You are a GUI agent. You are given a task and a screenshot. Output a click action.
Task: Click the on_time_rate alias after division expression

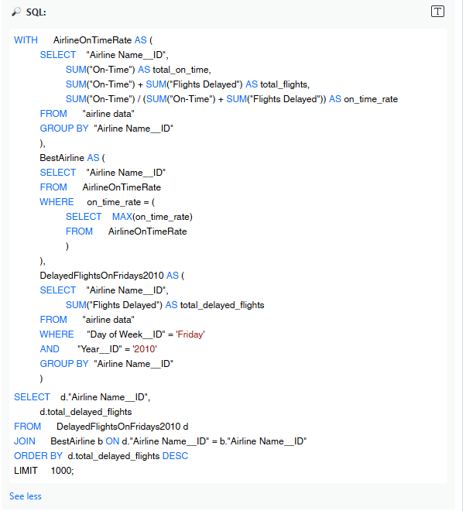click(x=371, y=99)
